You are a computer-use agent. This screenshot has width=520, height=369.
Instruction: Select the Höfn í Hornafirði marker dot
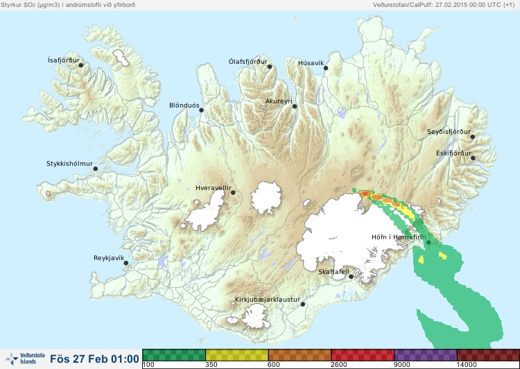pos(428,243)
